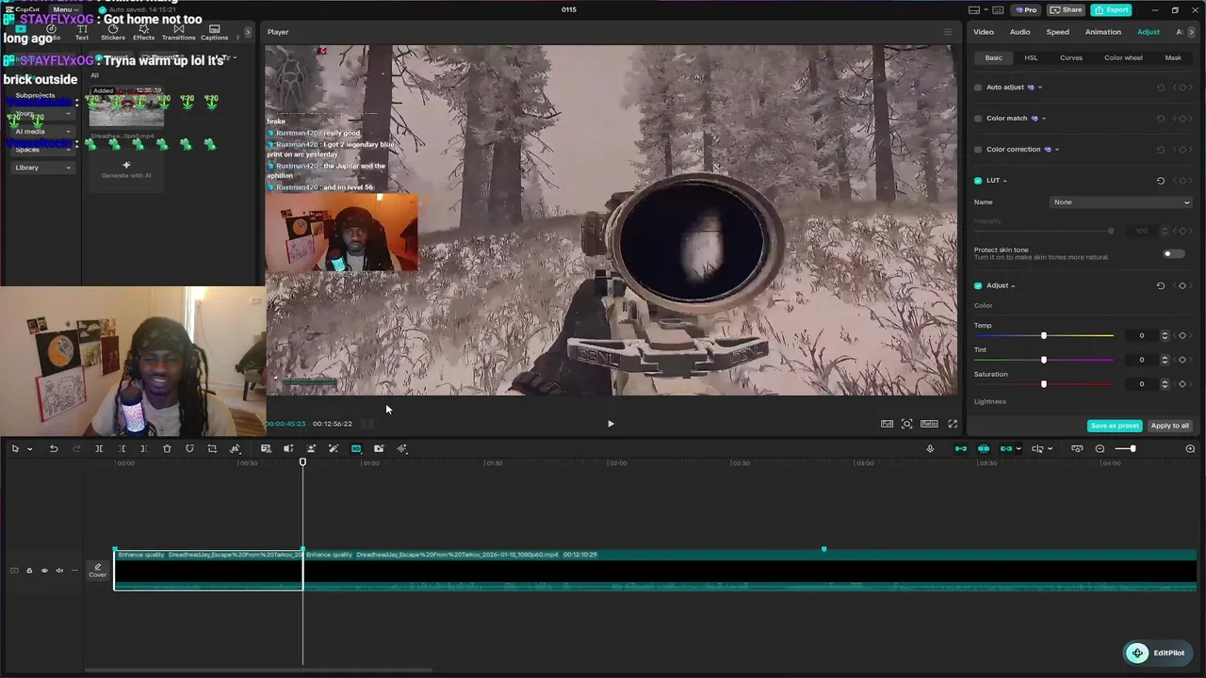Click Apply to all
The width and height of the screenshot is (1206, 678).
coord(1170,426)
